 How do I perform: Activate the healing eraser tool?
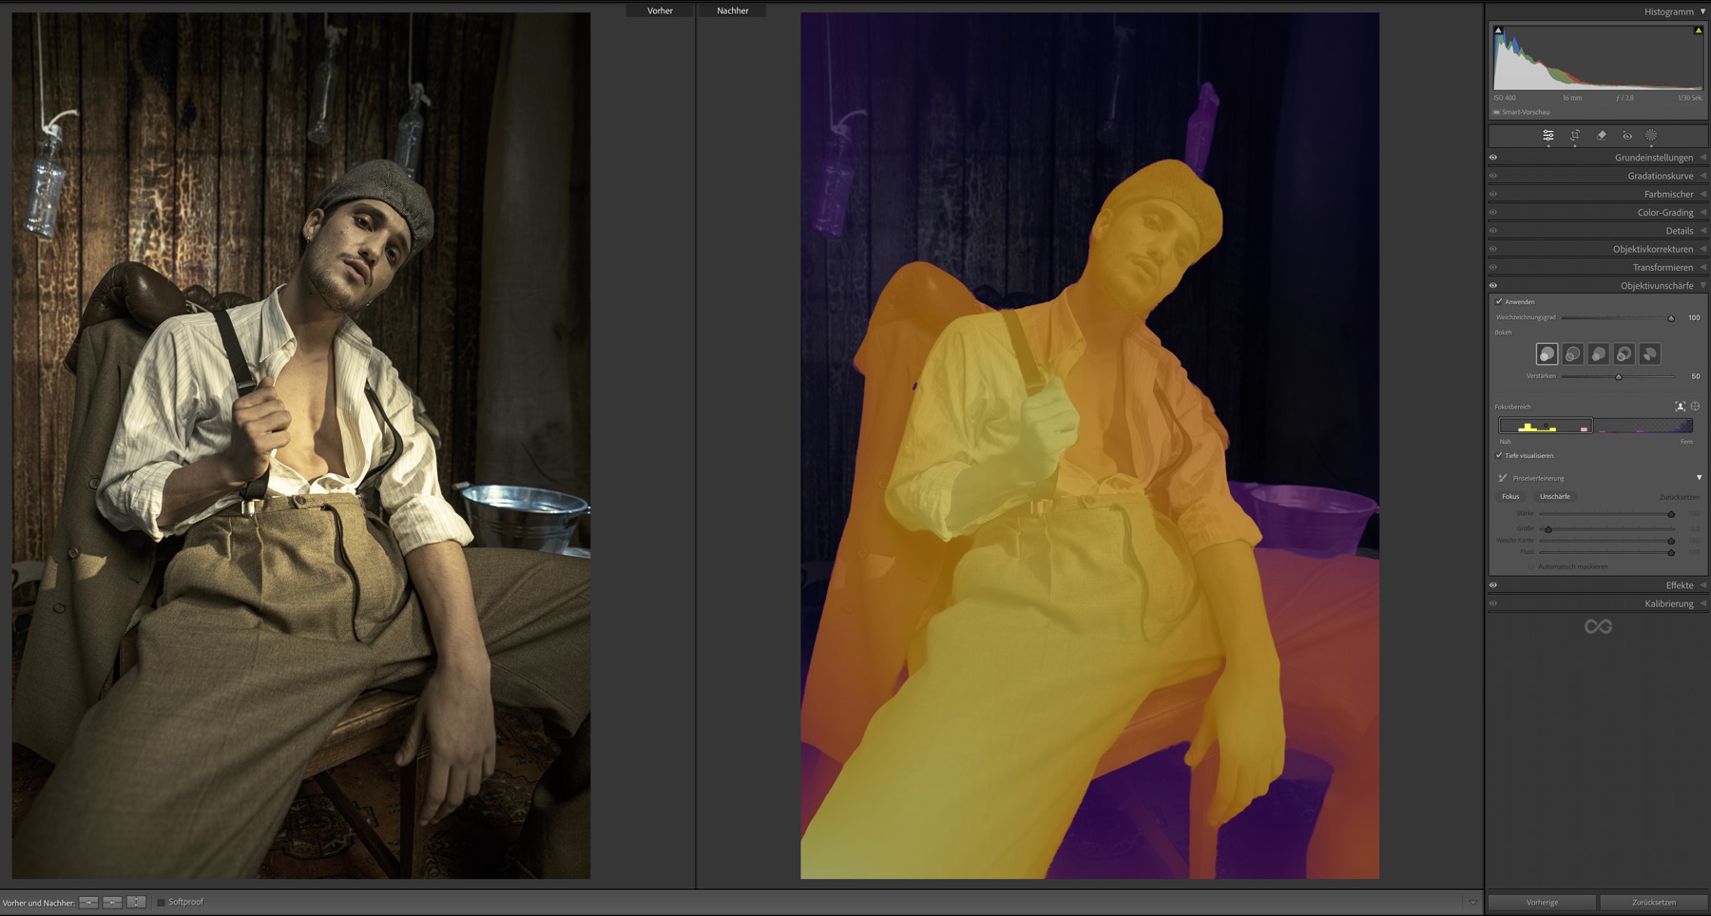click(1602, 136)
